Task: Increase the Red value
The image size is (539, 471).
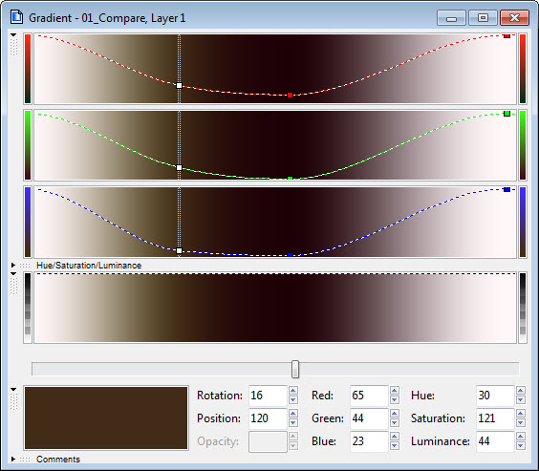Action: point(395,391)
